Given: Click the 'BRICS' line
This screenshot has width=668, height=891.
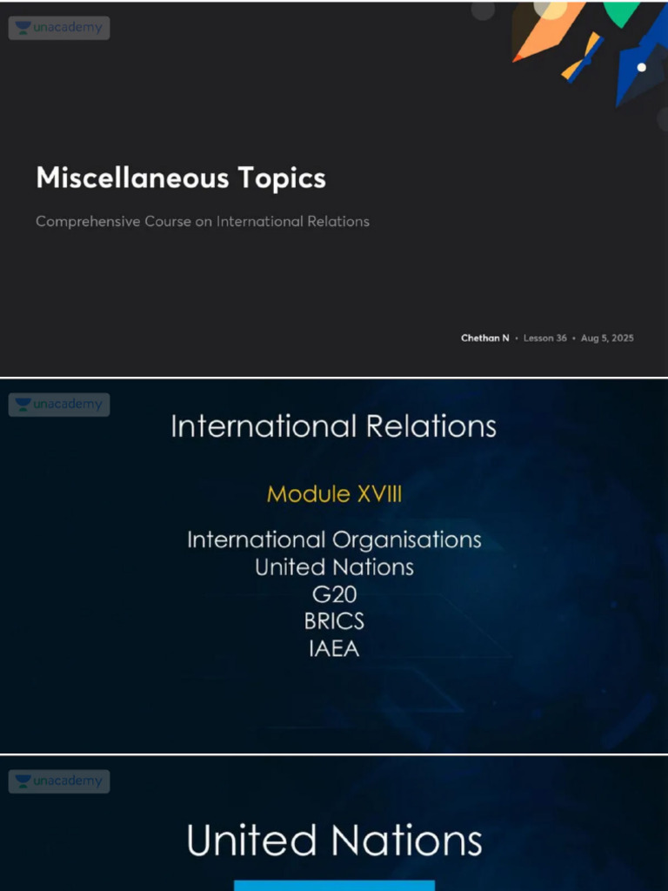Looking at the screenshot, I should tap(334, 621).
